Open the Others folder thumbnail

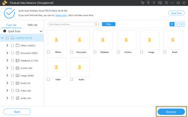(57, 40)
